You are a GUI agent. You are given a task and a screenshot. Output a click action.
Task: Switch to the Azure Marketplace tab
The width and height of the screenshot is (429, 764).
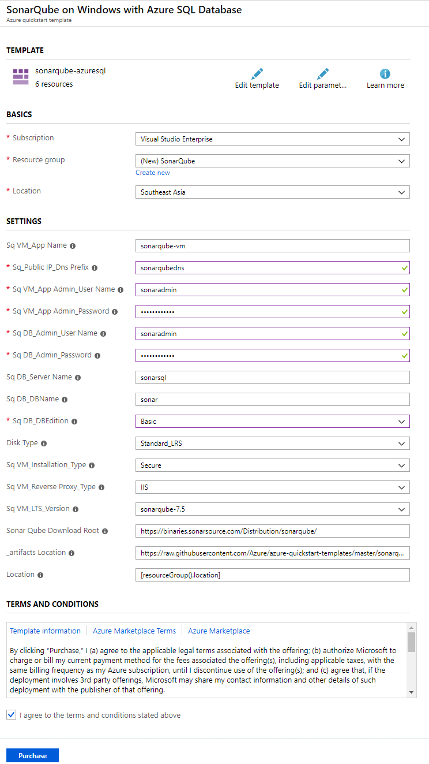219,631
